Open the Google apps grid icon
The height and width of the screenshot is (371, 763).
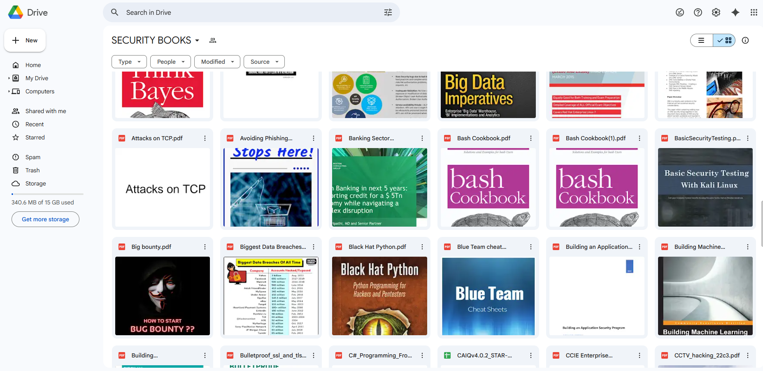(754, 12)
